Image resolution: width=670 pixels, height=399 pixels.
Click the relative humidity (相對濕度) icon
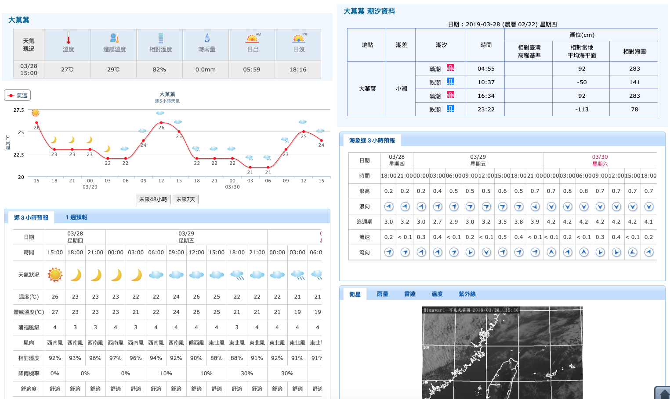160,38
